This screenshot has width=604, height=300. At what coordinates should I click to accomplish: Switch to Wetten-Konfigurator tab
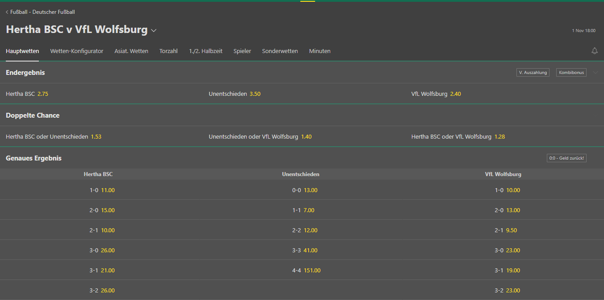point(76,51)
